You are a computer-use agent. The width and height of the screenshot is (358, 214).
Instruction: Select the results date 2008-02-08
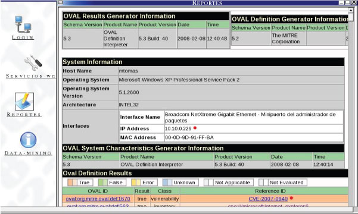[192, 39]
